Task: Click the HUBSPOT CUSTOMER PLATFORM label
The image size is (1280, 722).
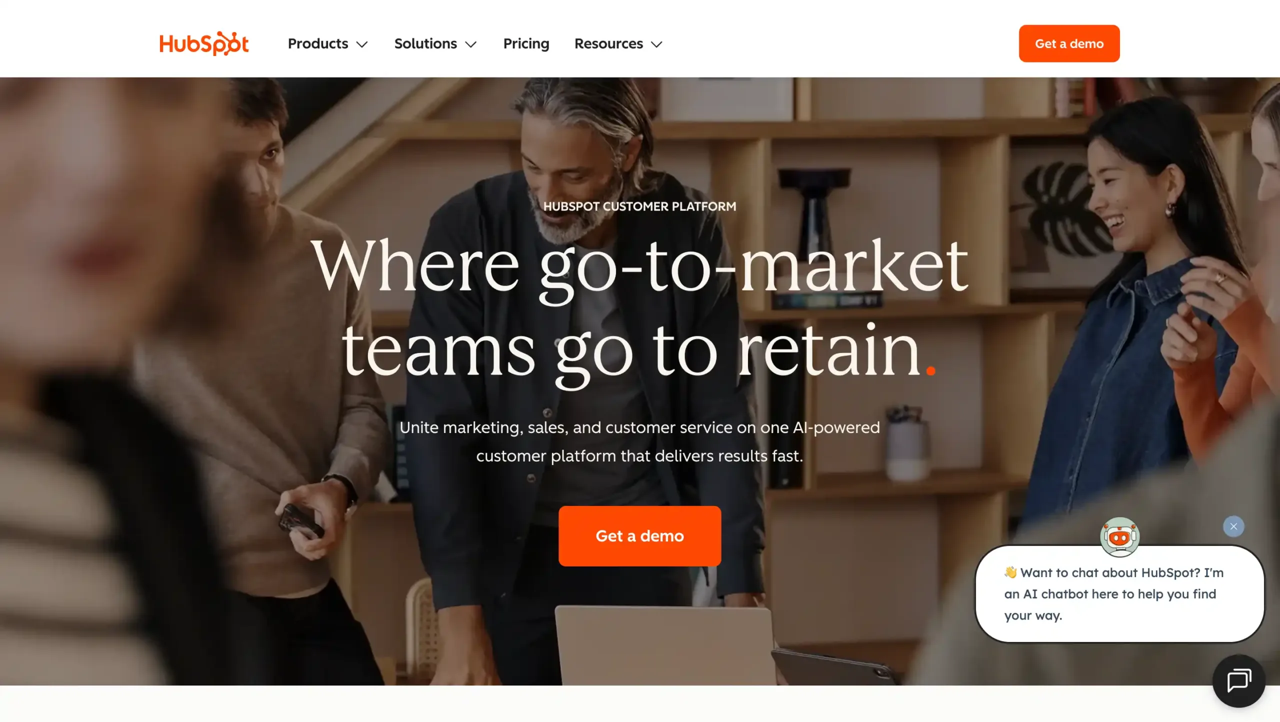Action: coord(639,206)
